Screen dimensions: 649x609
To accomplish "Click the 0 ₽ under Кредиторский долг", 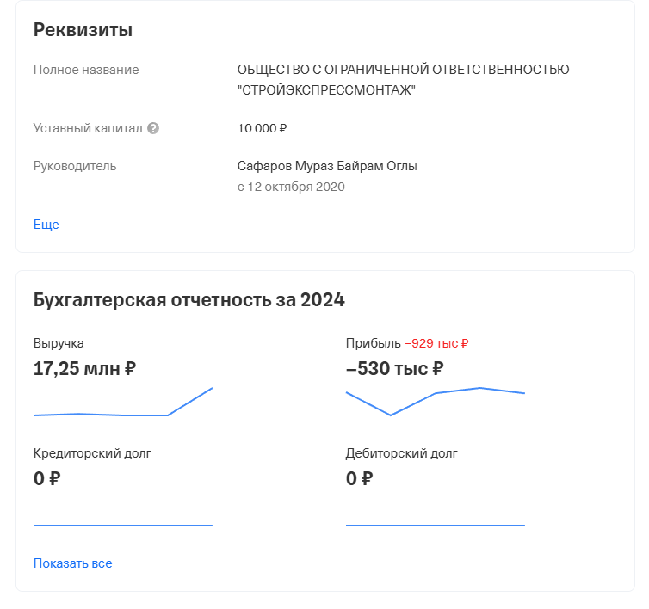I will point(46,478).
